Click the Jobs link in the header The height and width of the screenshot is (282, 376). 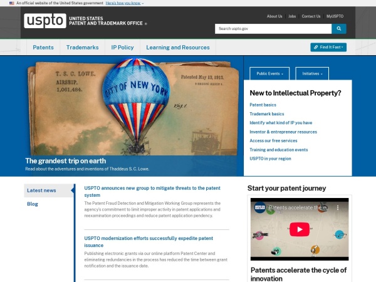[292, 16]
